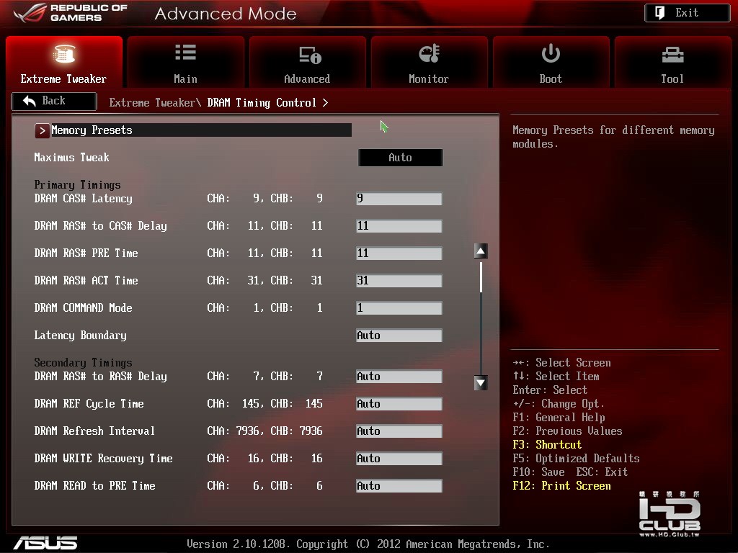Click the Exit door icon
The height and width of the screenshot is (553, 738).
pyautogui.click(x=660, y=13)
